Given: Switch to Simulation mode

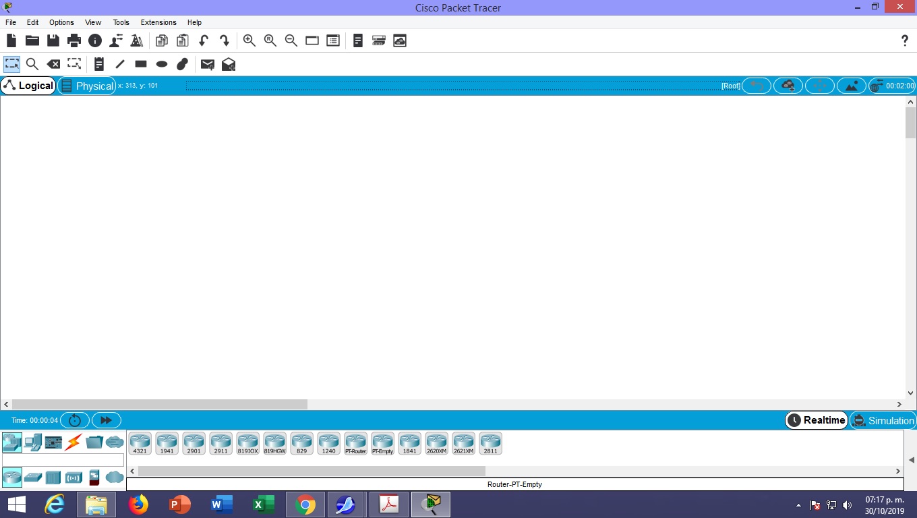Looking at the screenshot, I should [883, 420].
